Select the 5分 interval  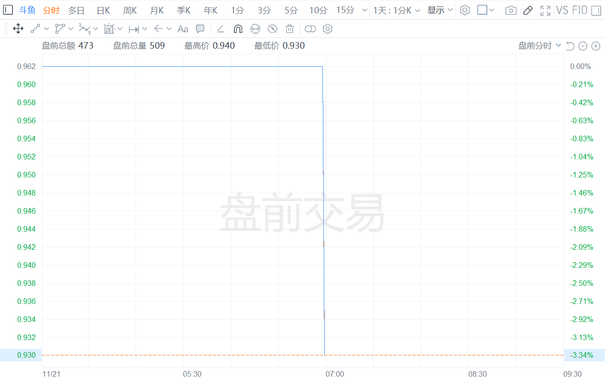click(x=291, y=10)
